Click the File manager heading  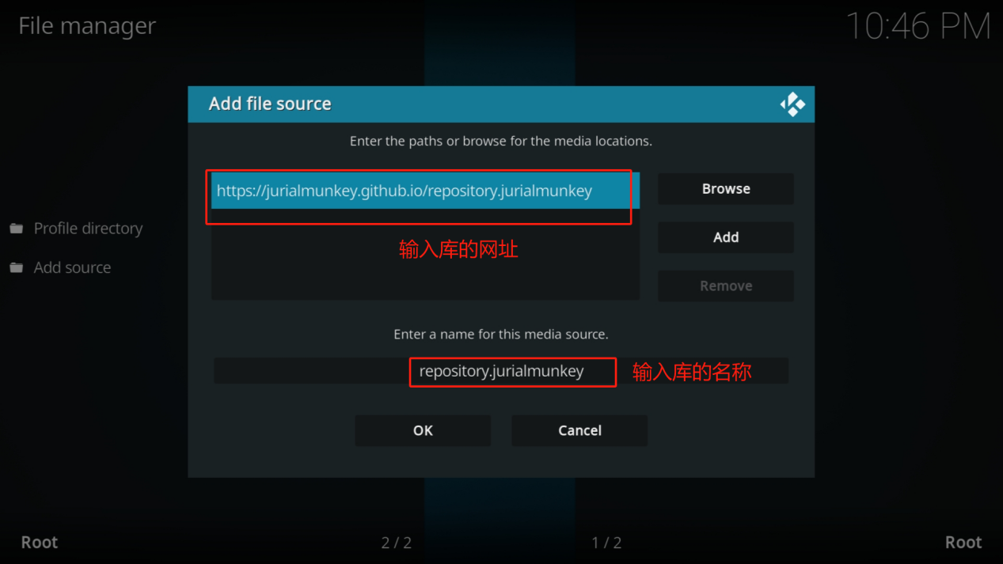pos(87,26)
